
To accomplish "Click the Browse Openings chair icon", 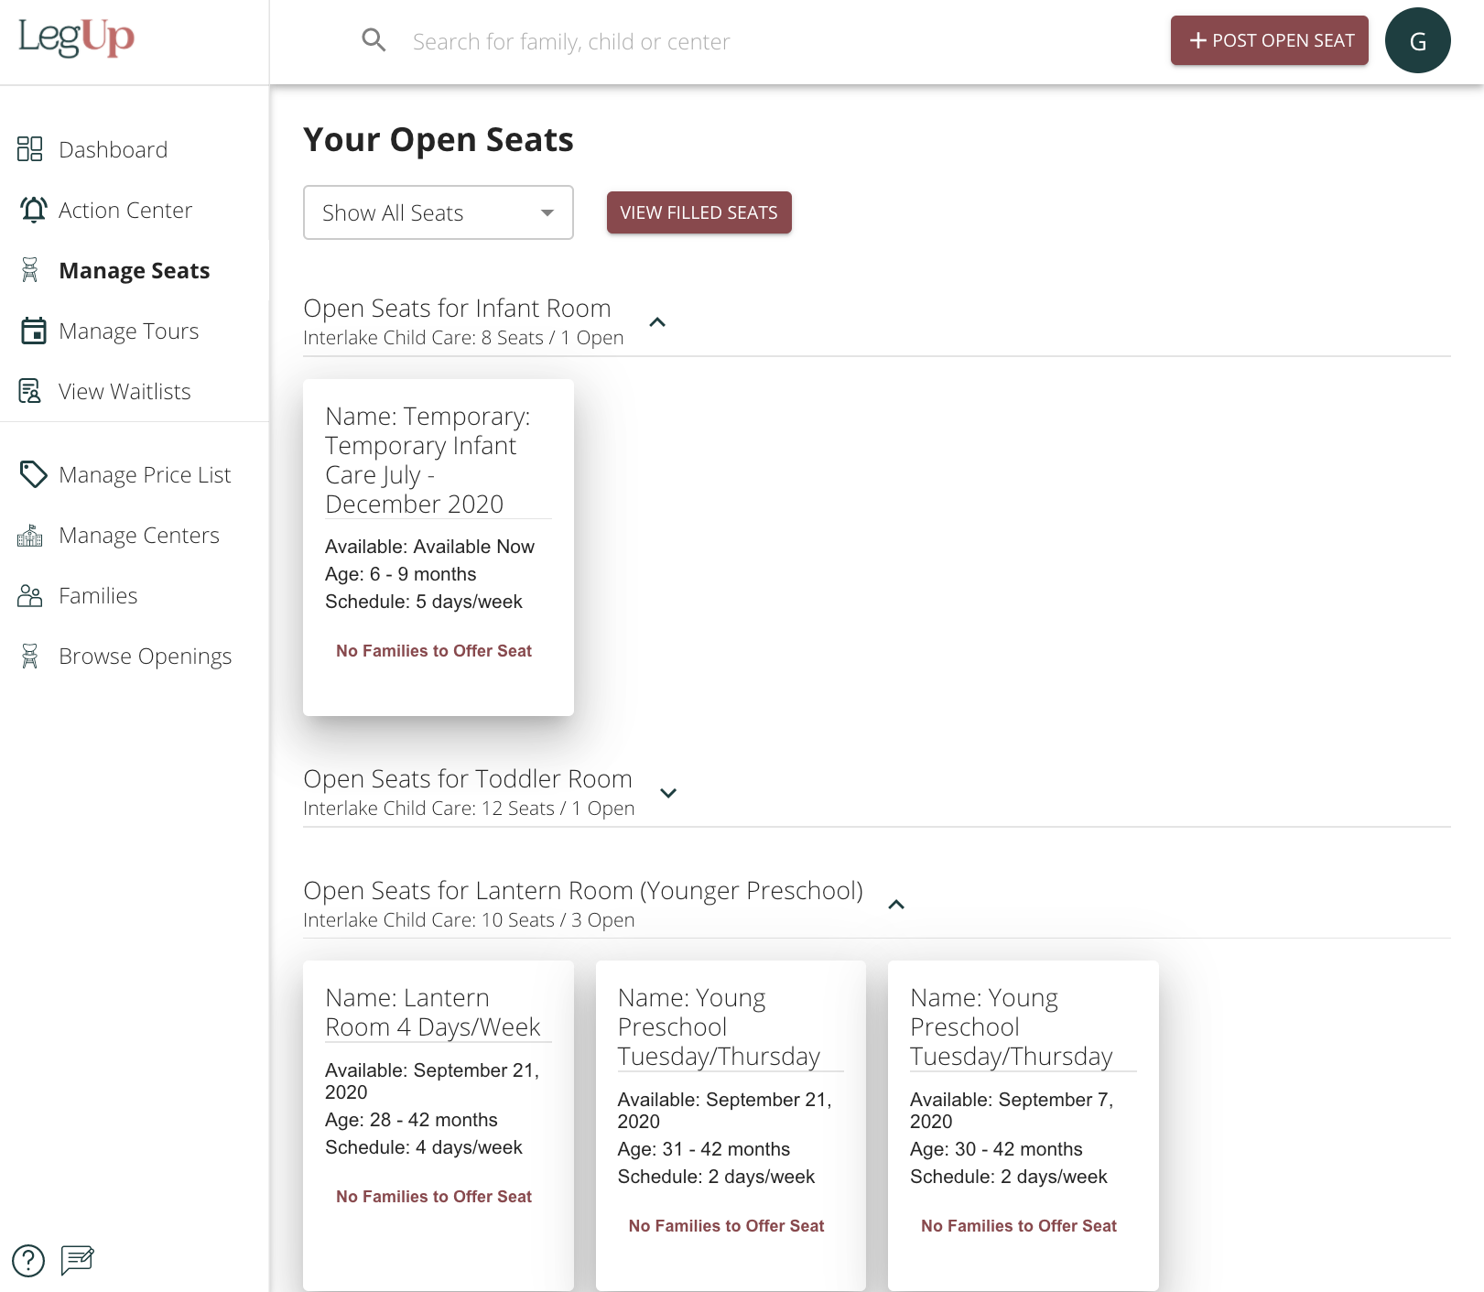I will [x=30, y=656].
